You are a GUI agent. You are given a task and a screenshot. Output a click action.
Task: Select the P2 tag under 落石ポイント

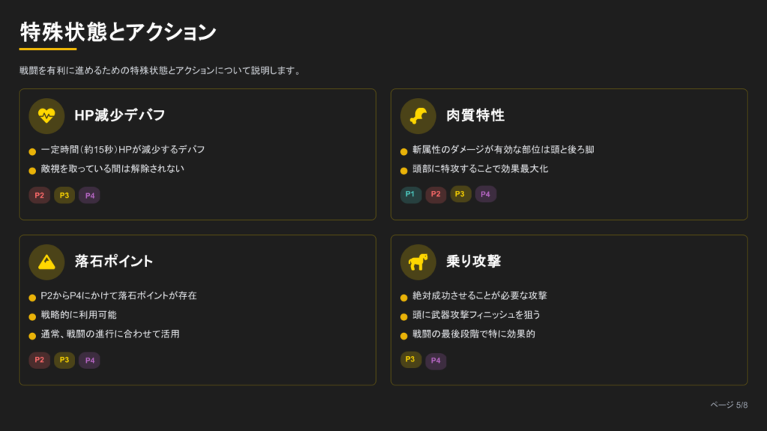pyautogui.click(x=40, y=360)
